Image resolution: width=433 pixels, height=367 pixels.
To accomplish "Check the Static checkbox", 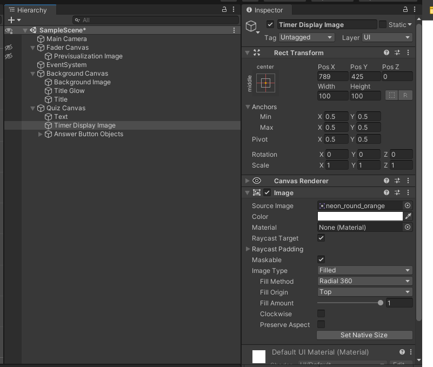I will coord(383,25).
